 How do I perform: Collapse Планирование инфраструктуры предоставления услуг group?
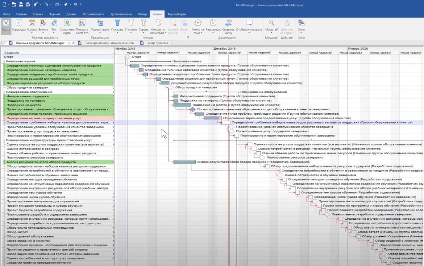[4, 140]
